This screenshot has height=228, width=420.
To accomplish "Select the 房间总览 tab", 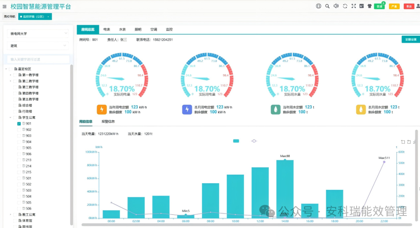I will (x=88, y=30).
